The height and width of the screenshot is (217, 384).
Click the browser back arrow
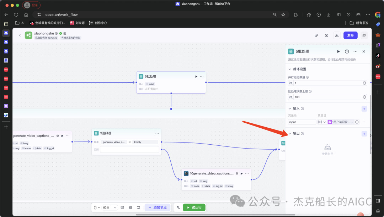[6, 15]
